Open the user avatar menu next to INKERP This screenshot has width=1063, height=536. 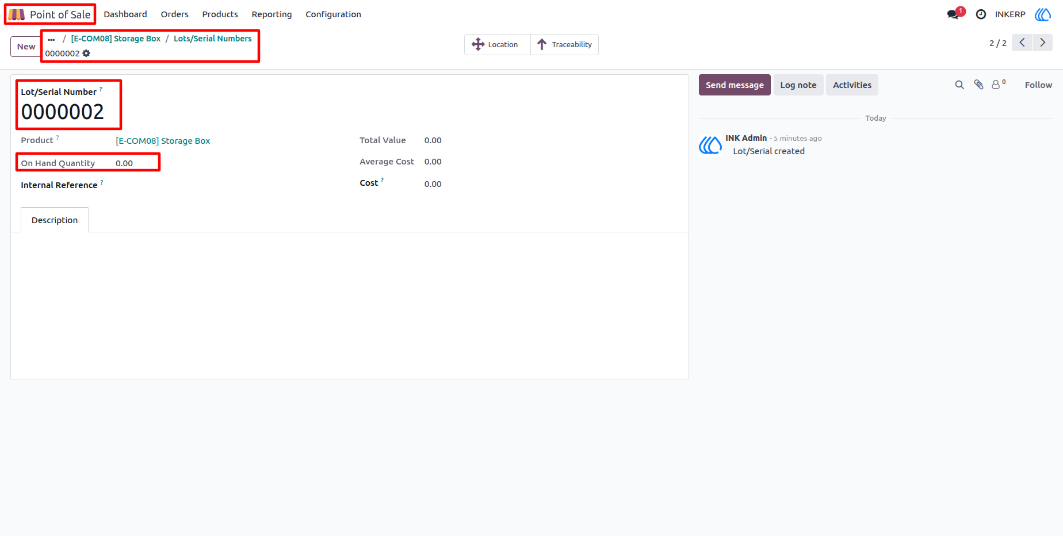pos(1043,14)
